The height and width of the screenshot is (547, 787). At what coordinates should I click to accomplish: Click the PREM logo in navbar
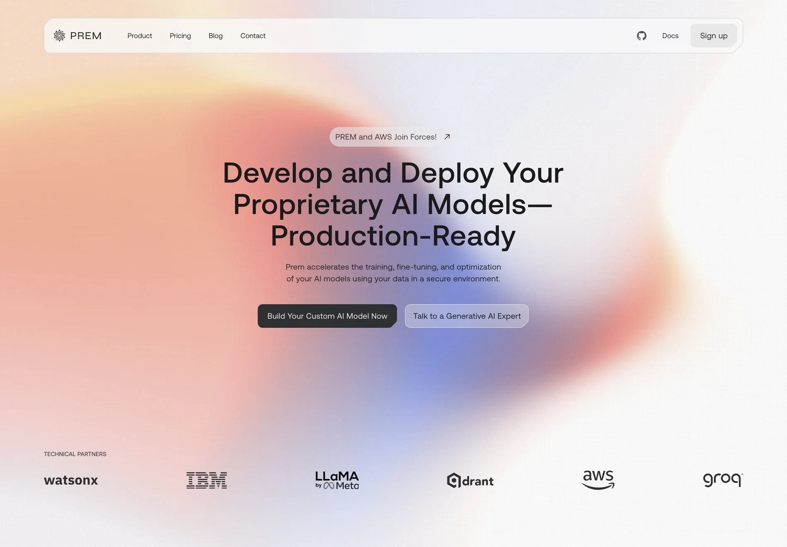(77, 36)
